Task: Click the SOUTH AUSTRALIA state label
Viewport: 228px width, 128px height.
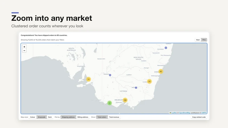Action: click(71, 49)
